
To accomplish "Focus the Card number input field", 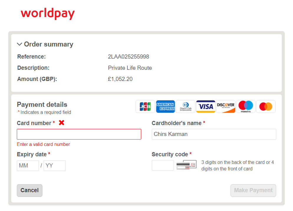I will pos(79,134).
